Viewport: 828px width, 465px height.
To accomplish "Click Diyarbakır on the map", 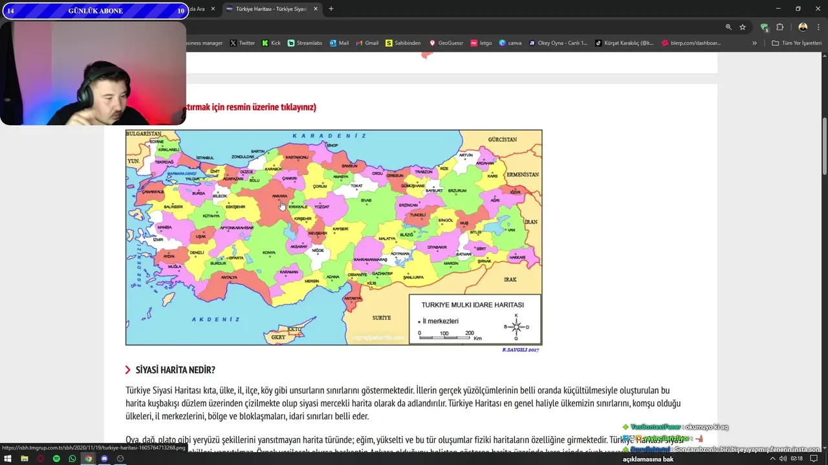I will coord(437,247).
